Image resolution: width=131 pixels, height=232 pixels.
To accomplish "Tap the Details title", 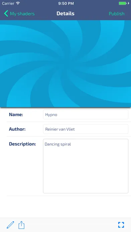I will tap(65, 13).
